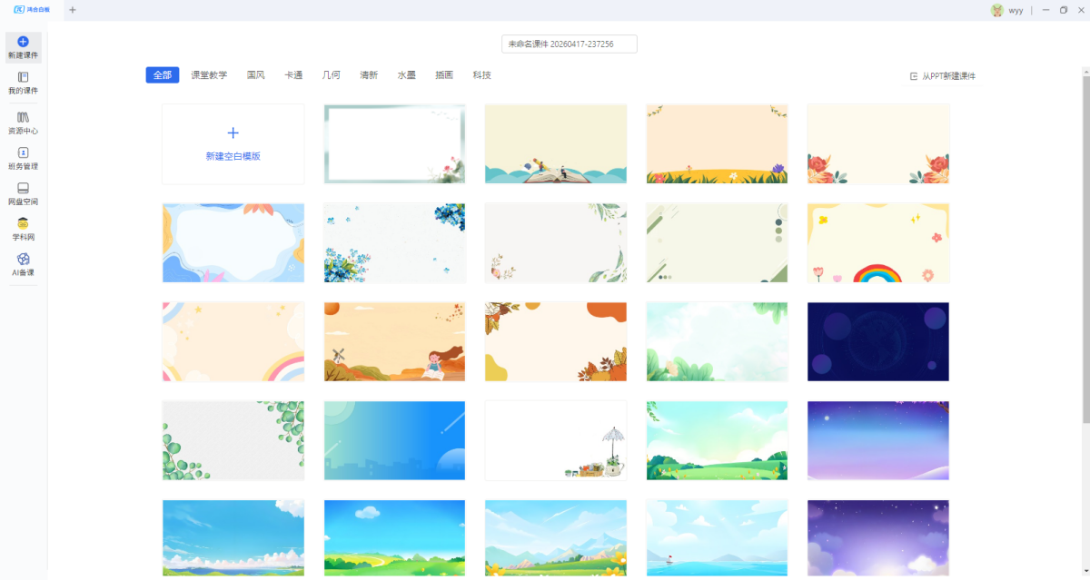The width and height of the screenshot is (1090, 580).
Task: Click the 新建课件 plus icon in sidebar
Action: [x=23, y=42]
